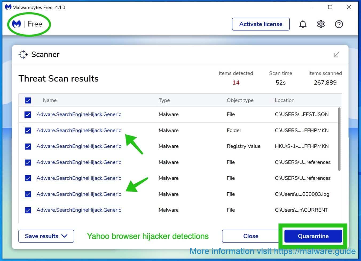
Task: Click location HKU\S-1-...LFFHPMKN
Action: pyautogui.click(x=302, y=146)
